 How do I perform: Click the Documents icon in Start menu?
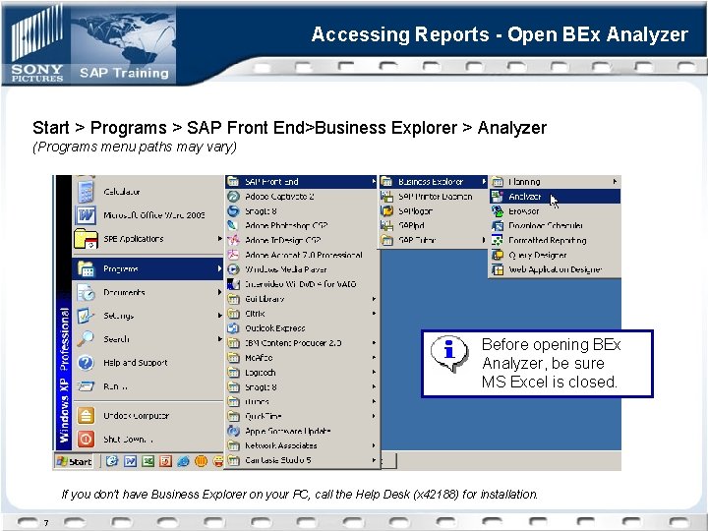click(86, 293)
